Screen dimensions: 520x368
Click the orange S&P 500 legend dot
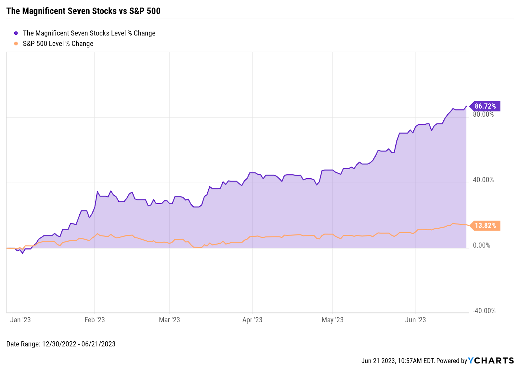pyautogui.click(x=16, y=44)
